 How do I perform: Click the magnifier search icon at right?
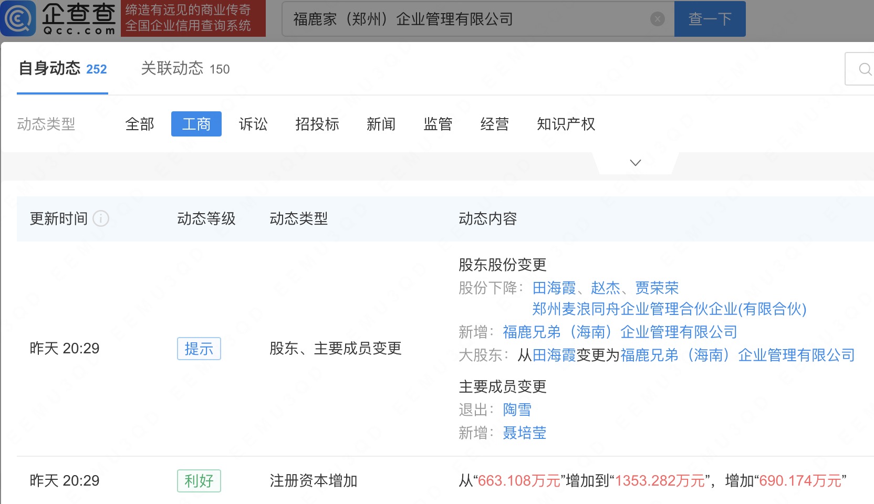(864, 69)
